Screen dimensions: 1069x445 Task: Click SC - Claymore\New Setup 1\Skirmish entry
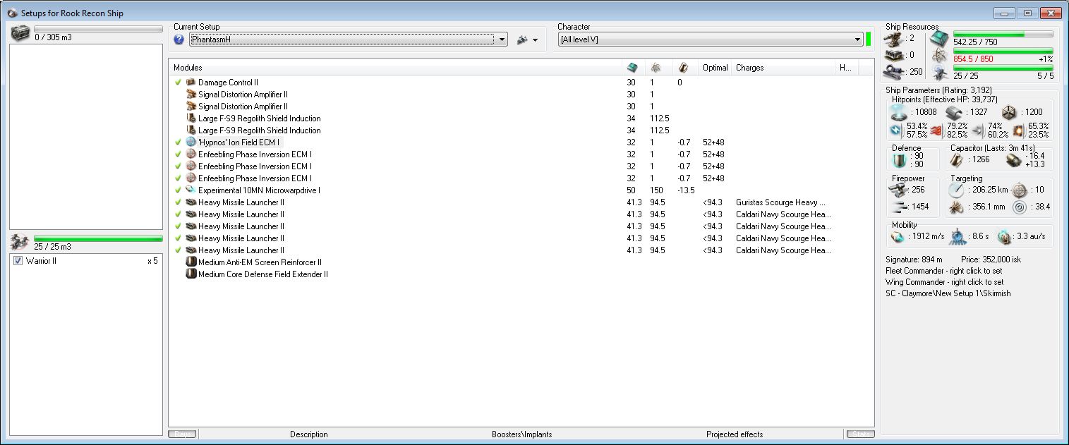click(x=948, y=293)
